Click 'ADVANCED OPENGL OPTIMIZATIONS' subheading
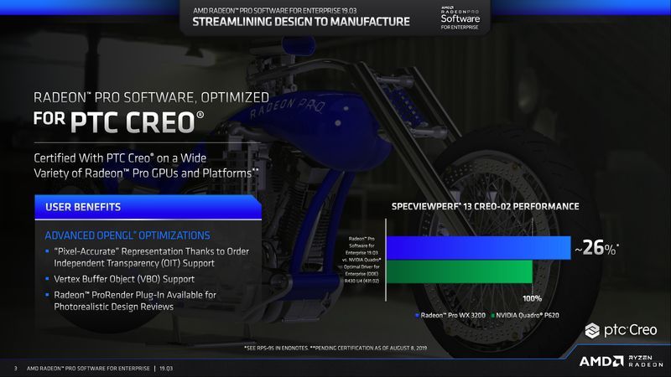This screenshot has width=671, height=377. tap(127, 235)
